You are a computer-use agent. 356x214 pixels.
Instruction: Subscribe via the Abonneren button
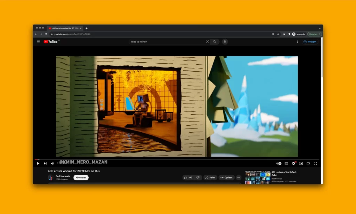coord(81,178)
